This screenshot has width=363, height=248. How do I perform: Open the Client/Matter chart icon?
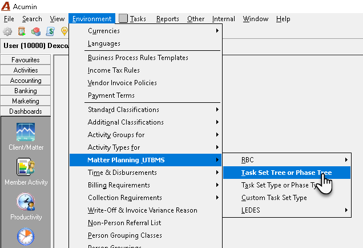(x=26, y=132)
